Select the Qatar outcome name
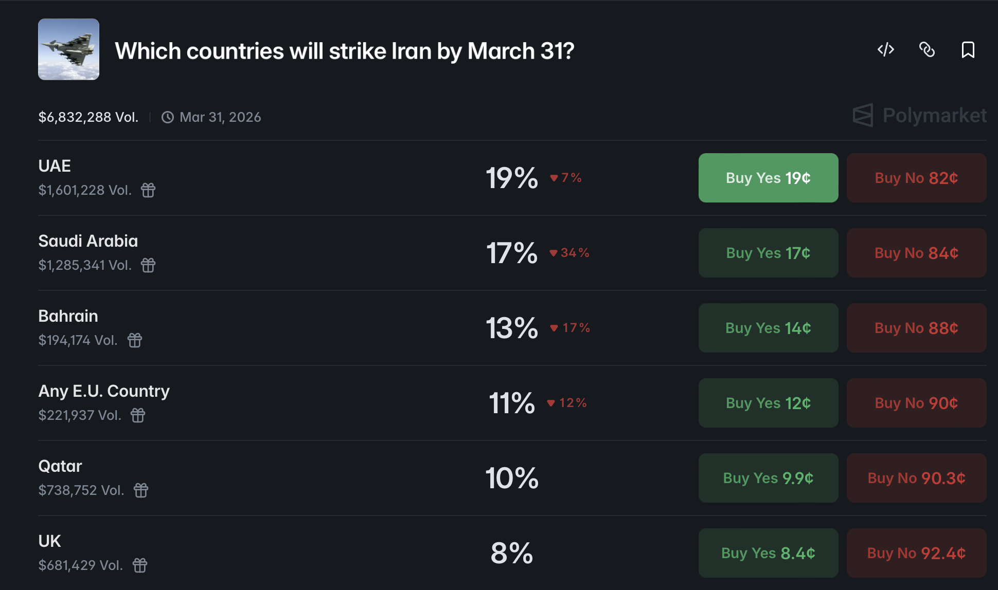Screen dimensions: 998x590 [60, 466]
